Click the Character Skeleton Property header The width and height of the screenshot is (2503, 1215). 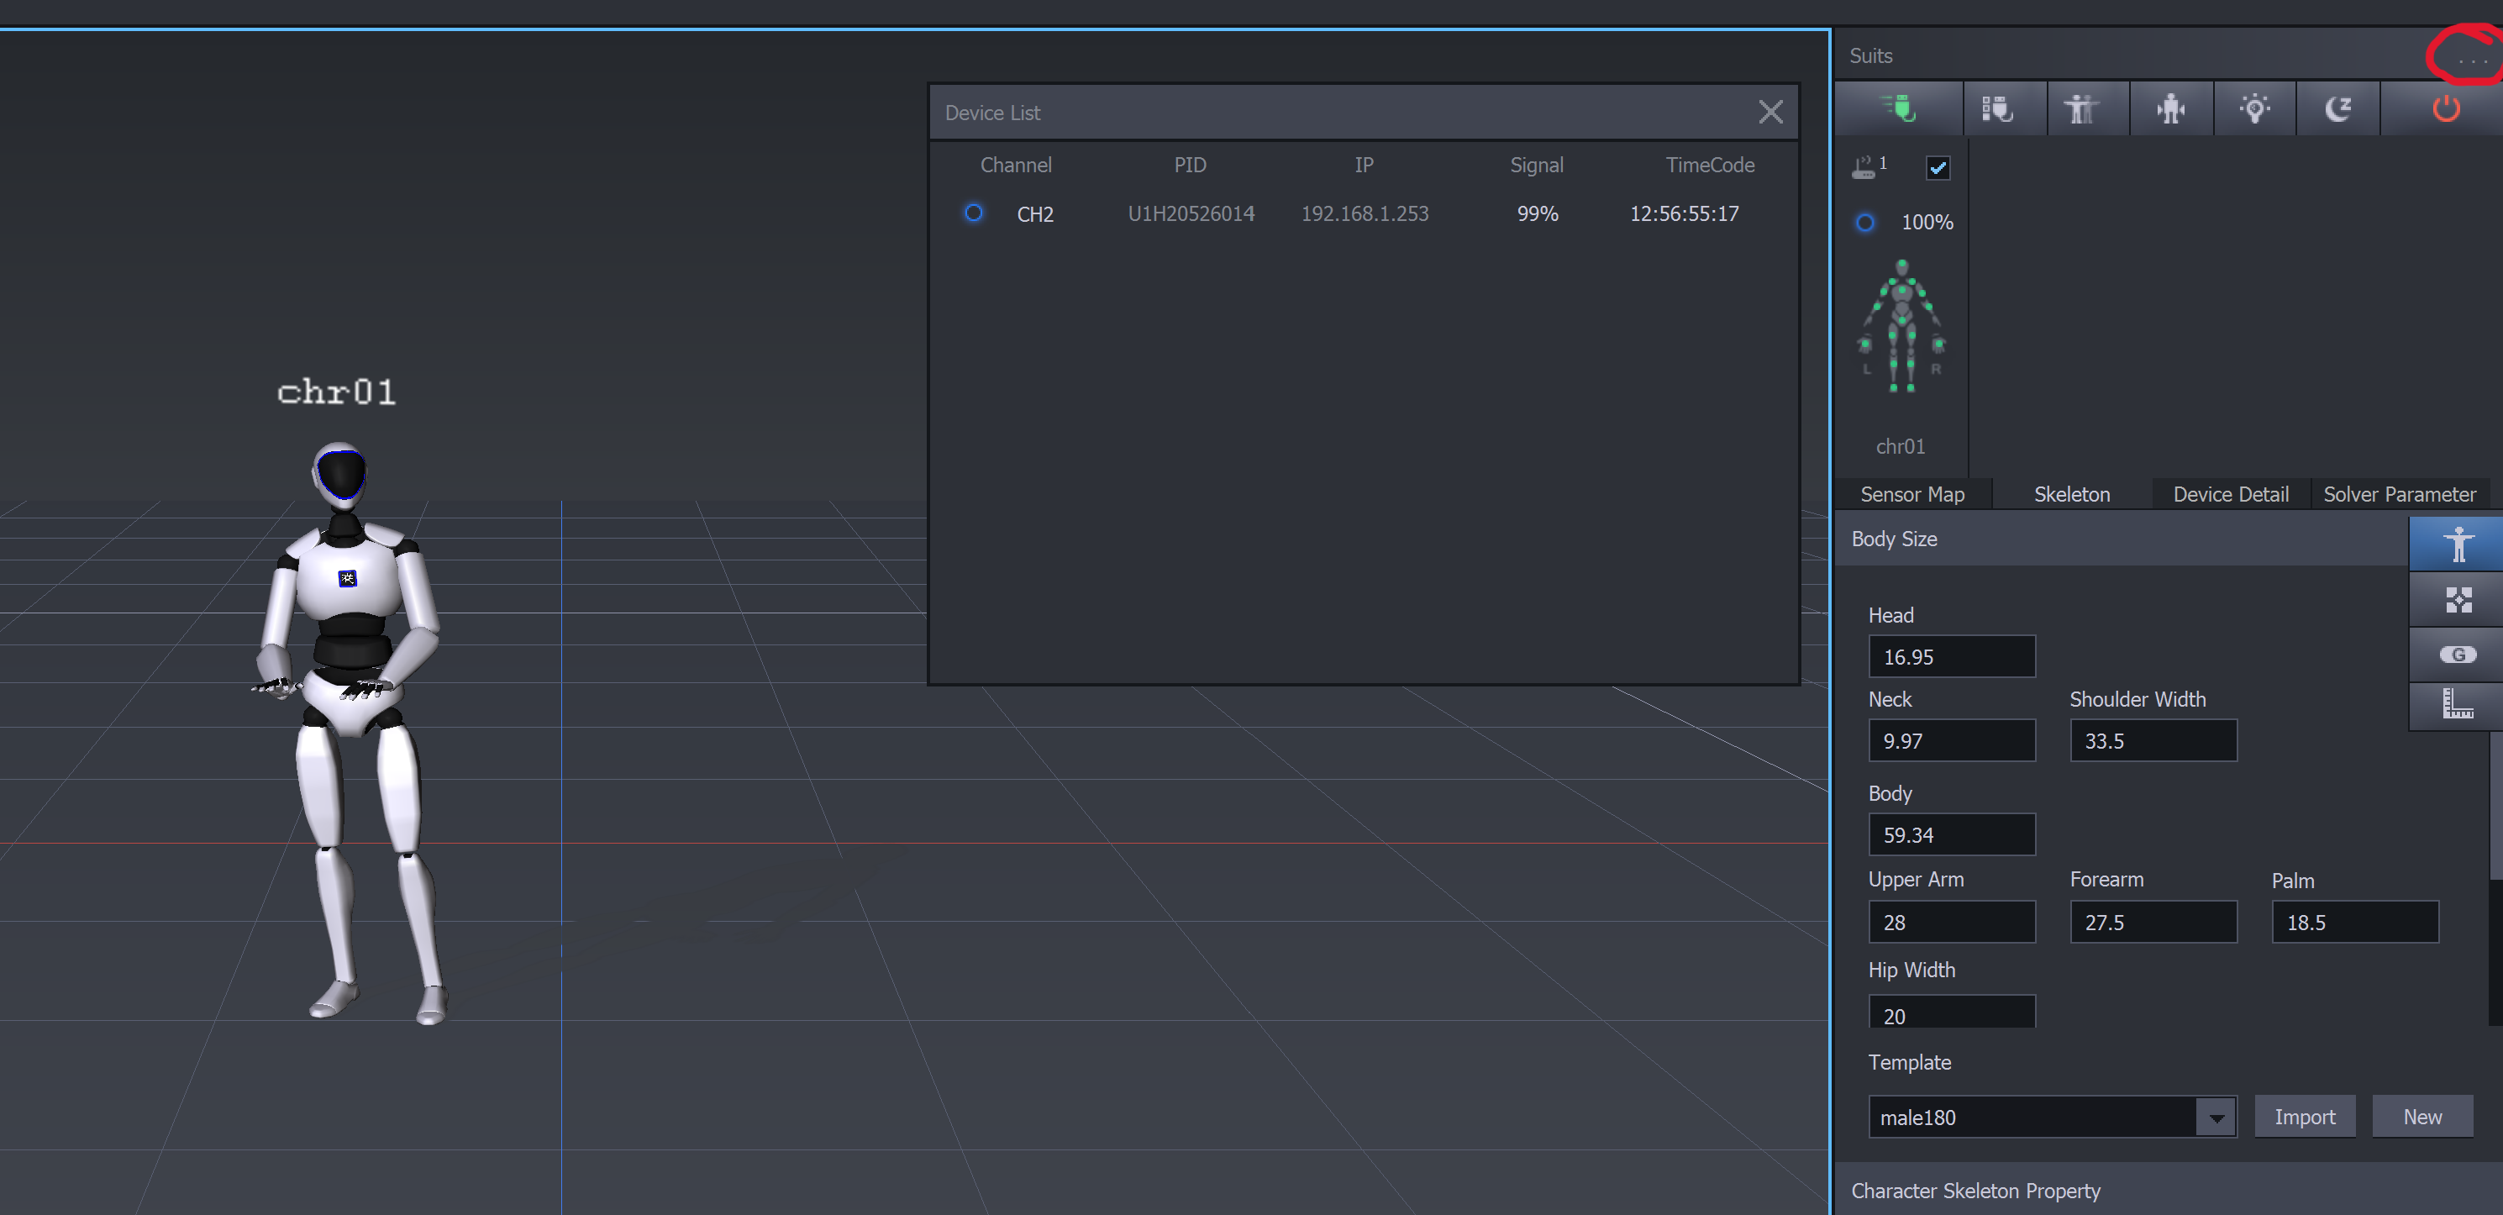pyautogui.click(x=2167, y=1190)
